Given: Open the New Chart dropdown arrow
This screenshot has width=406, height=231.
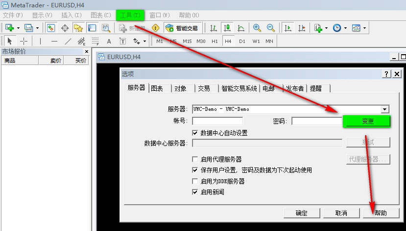Looking at the screenshot, I should [18, 28].
